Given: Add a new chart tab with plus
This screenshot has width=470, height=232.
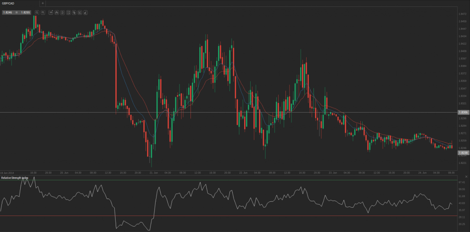Looking at the screenshot, I should point(43,3).
